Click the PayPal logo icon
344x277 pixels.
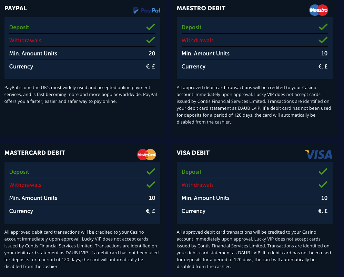pos(146,10)
